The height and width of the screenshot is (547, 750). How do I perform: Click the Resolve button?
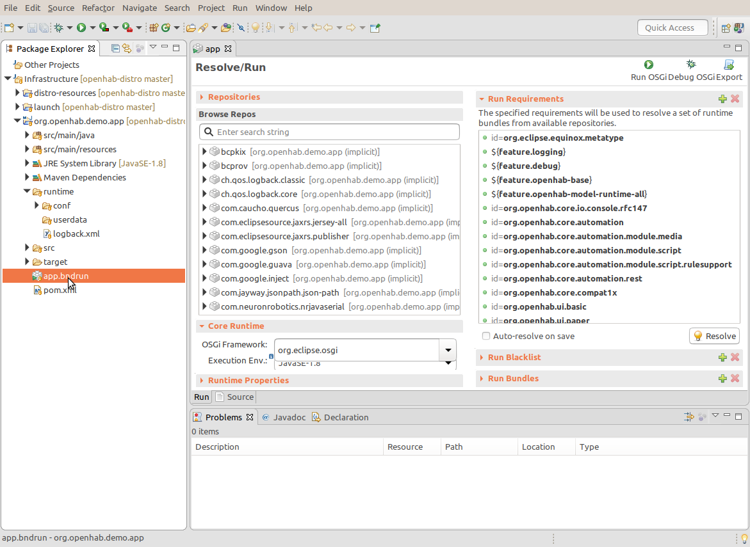(x=713, y=335)
